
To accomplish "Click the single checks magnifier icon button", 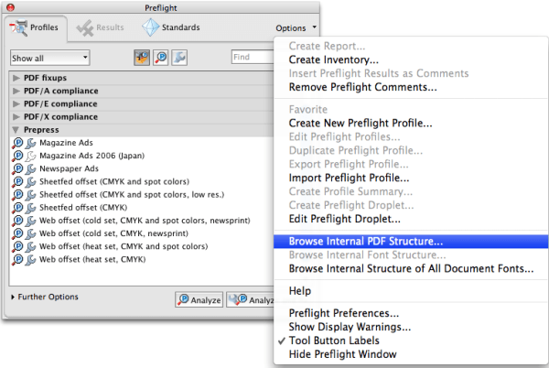I will (x=161, y=58).
